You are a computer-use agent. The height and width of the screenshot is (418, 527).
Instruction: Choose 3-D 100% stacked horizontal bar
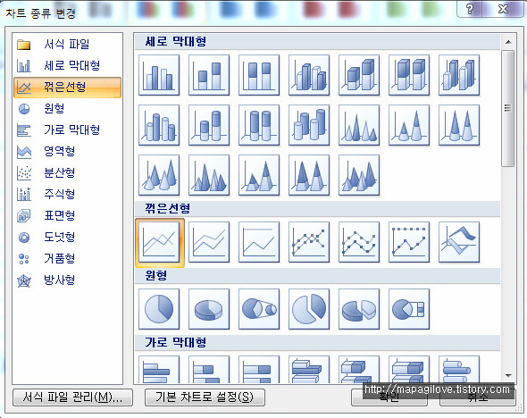409,369
